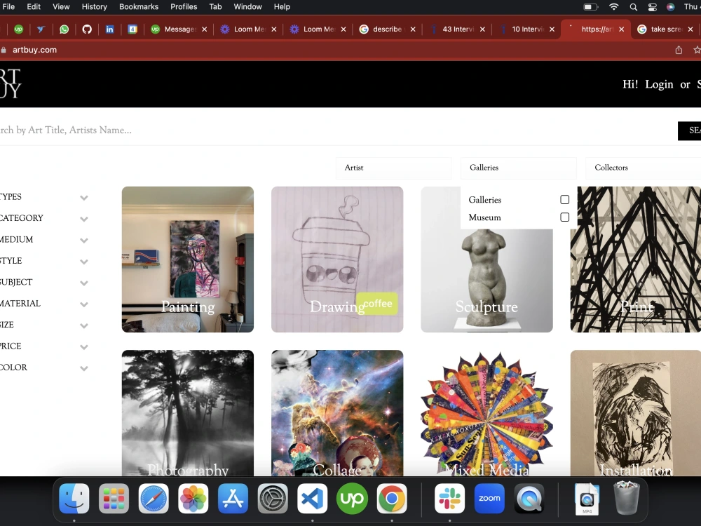Open the WhatsApp pinned tab
The height and width of the screenshot is (526, 701).
click(x=64, y=29)
